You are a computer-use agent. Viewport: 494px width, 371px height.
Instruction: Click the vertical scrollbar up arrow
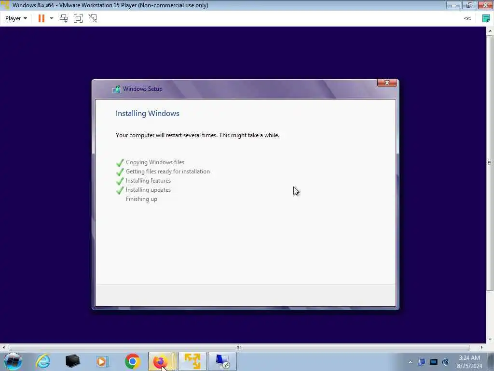(490, 30)
